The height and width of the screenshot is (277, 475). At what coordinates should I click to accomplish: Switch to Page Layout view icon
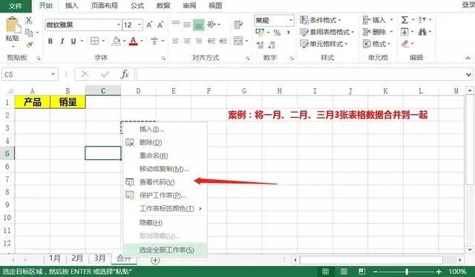344,272
